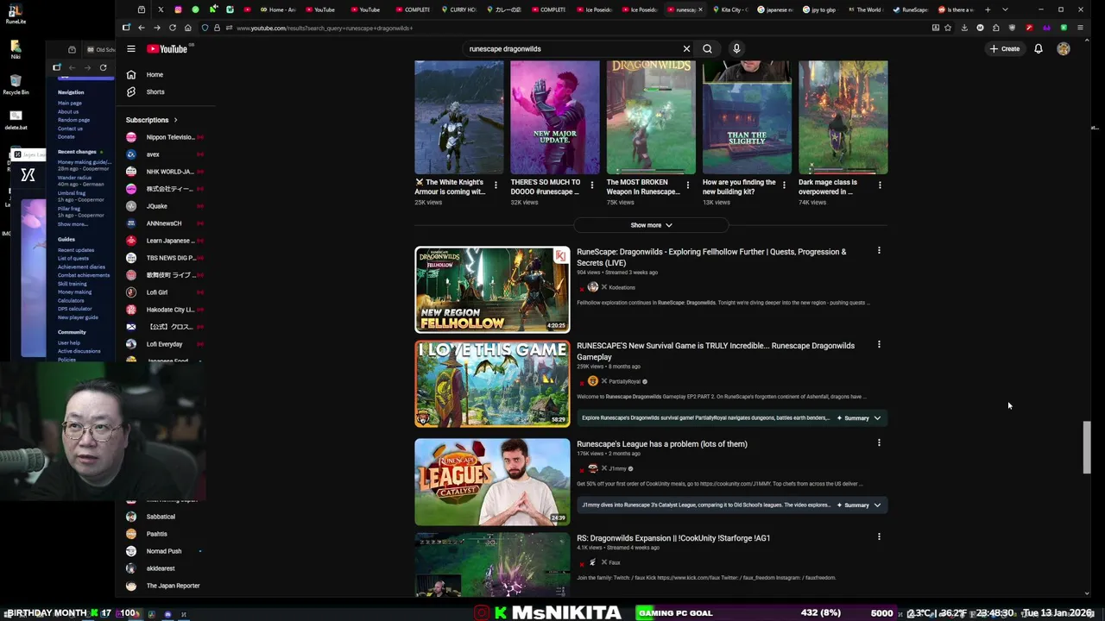The image size is (1105, 621).
Task: Play Leagues Catalyst thumbnail video
Action: pos(492,482)
